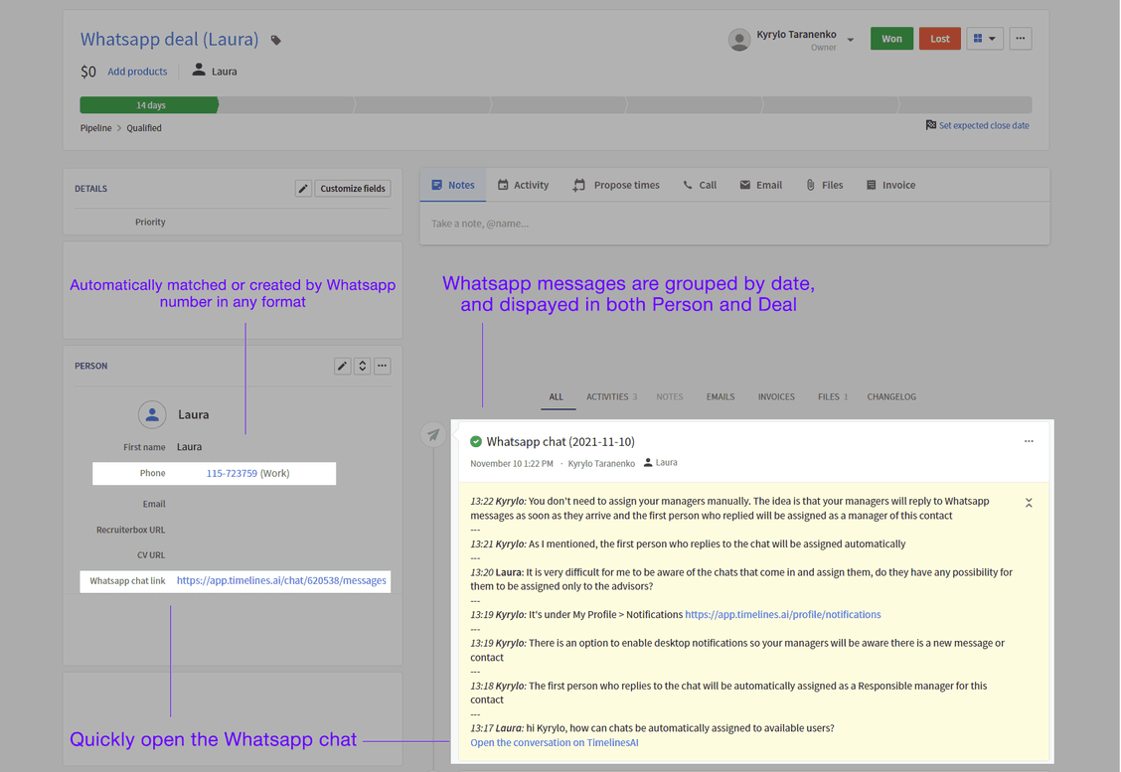The height and width of the screenshot is (772, 1121).
Task: Click the Whatsapp chat more options dots
Action: click(1029, 441)
